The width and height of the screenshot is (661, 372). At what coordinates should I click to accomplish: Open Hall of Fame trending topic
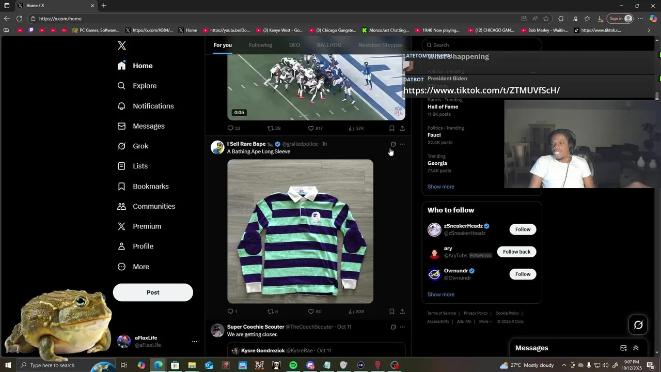pos(443,107)
